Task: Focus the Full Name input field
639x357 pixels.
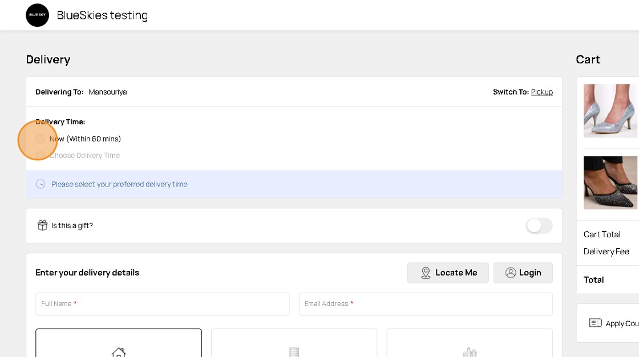Action: (162, 304)
